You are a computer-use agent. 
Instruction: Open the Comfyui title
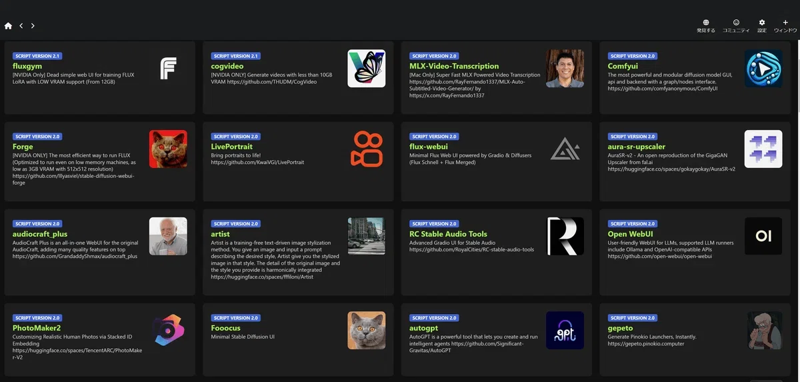(x=623, y=66)
